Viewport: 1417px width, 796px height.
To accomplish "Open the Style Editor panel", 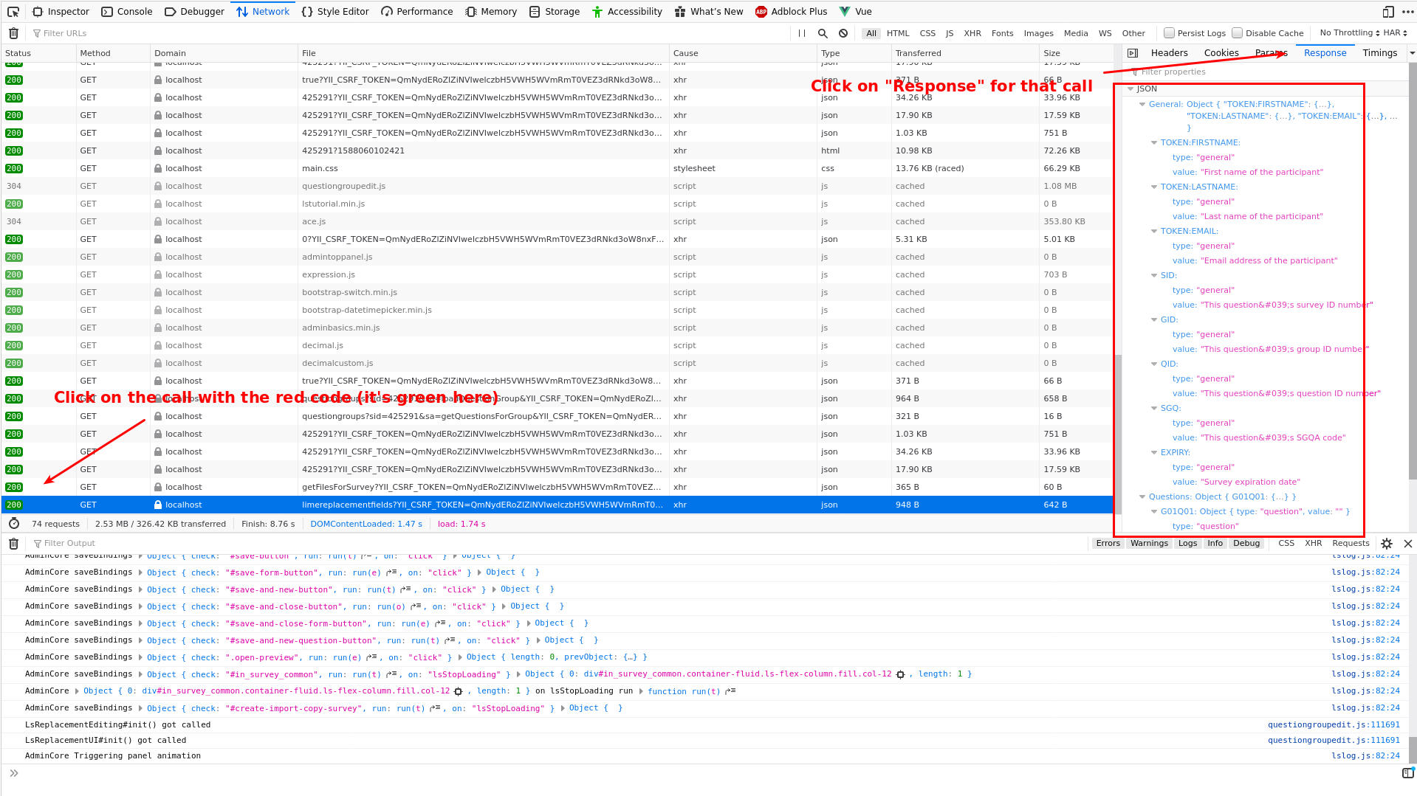I will 335,12.
